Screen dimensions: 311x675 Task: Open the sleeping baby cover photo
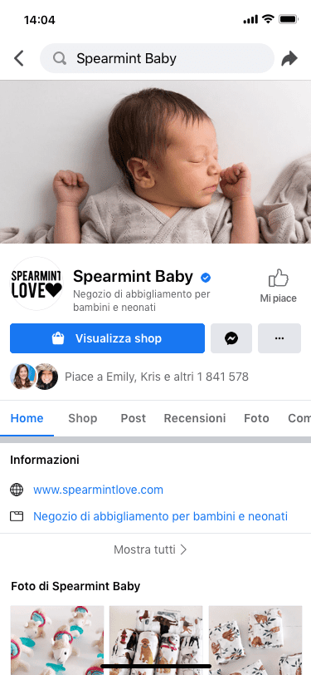156,162
